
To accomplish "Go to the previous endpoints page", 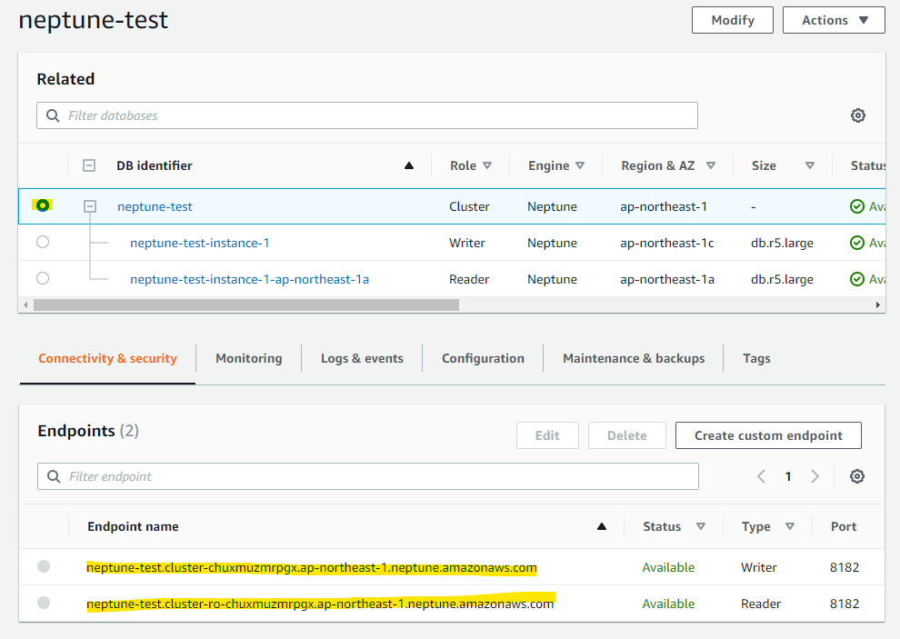I will [761, 476].
